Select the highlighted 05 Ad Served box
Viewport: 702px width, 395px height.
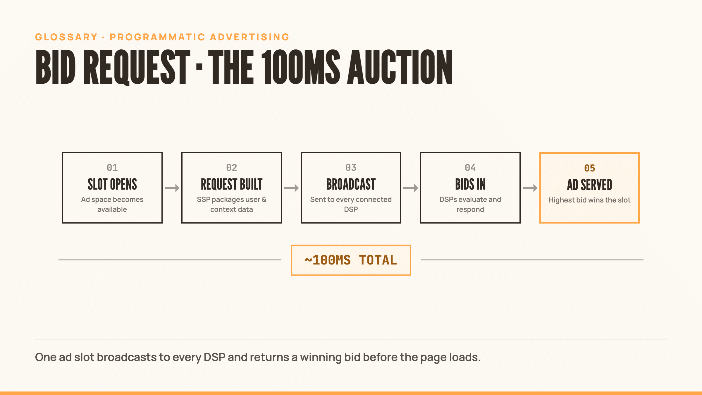click(590, 188)
